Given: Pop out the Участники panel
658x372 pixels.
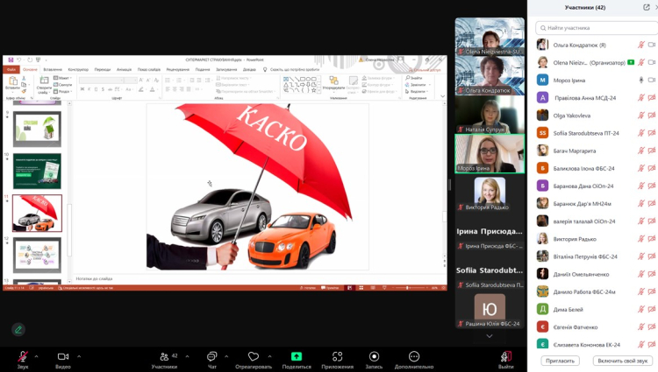Looking at the screenshot, I should (647, 7).
